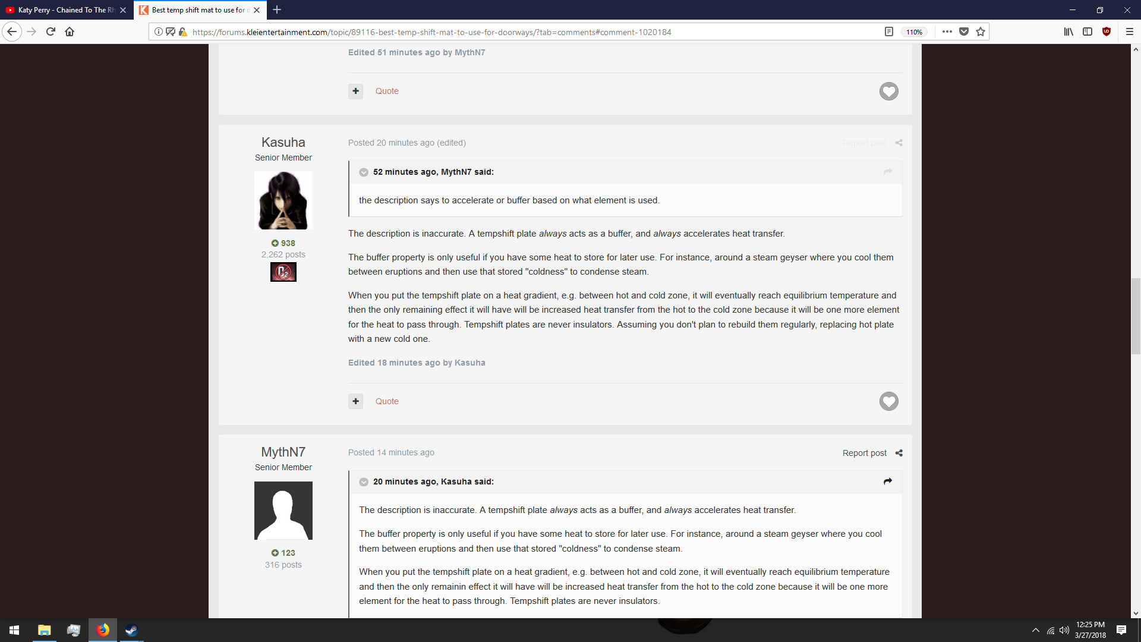Open Kasuha's avatar thumbnail
The height and width of the screenshot is (642, 1141).
tap(283, 200)
